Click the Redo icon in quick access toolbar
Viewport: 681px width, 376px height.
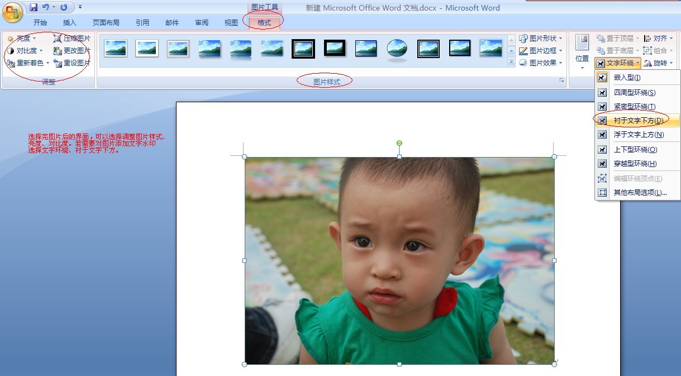click(x=64, y=7)
